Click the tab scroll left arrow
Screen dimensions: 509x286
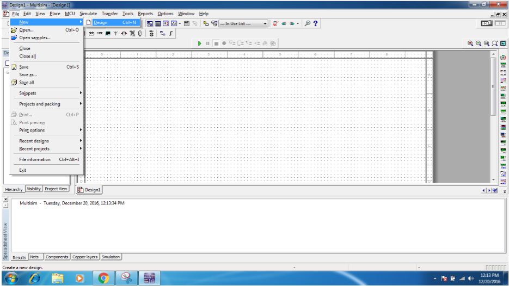tap(483, 190)
